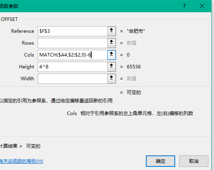Open help via the question mark icon
This screenshot has height=170, width=214.
point(184,6)
